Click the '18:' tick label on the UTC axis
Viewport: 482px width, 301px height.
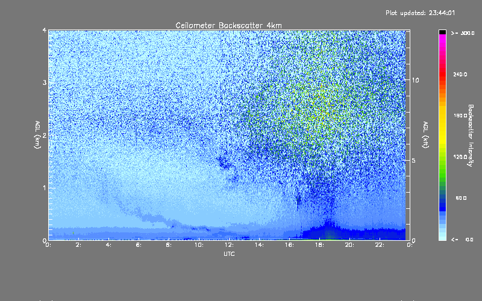point(319,245)
